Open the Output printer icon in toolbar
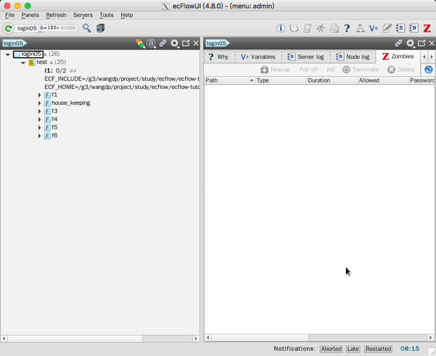 click(334, 28)
